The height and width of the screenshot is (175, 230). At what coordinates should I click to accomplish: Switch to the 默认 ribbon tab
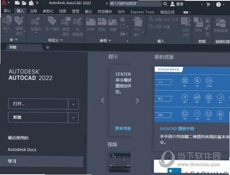pos(7,11)
